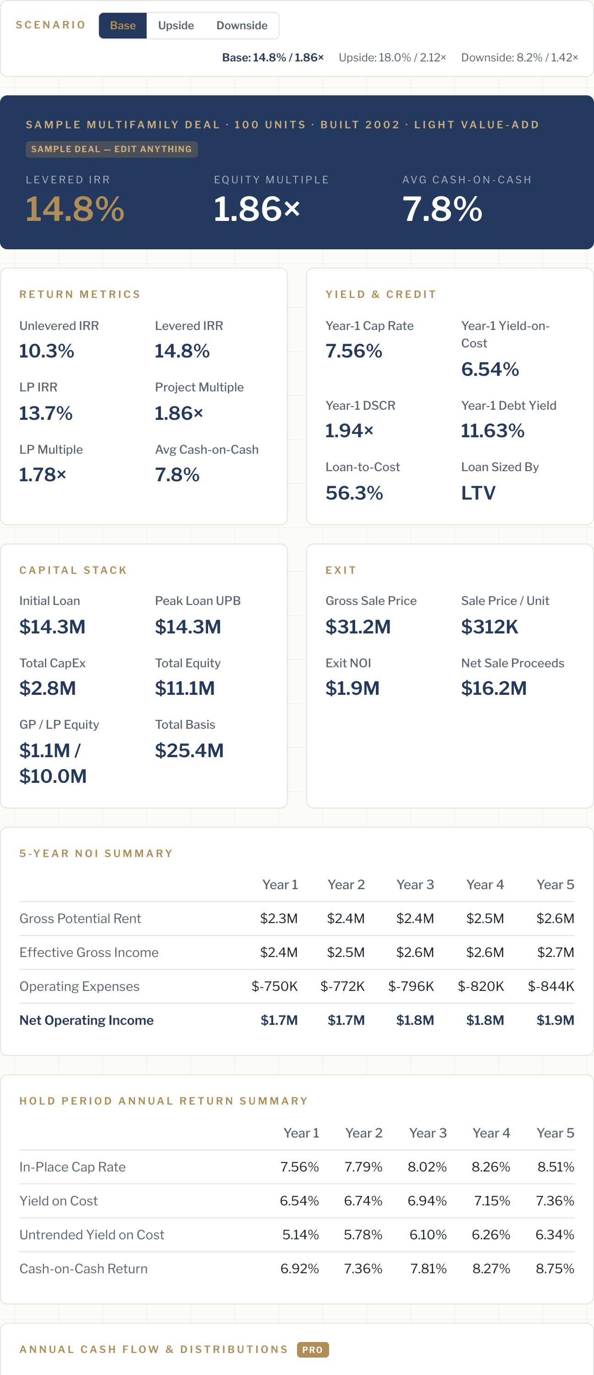The width and height of the screenshot is (594, 1375).
Task: Switch to the Upside scenario
Action: pyautogui.click(x=176, y=26)
